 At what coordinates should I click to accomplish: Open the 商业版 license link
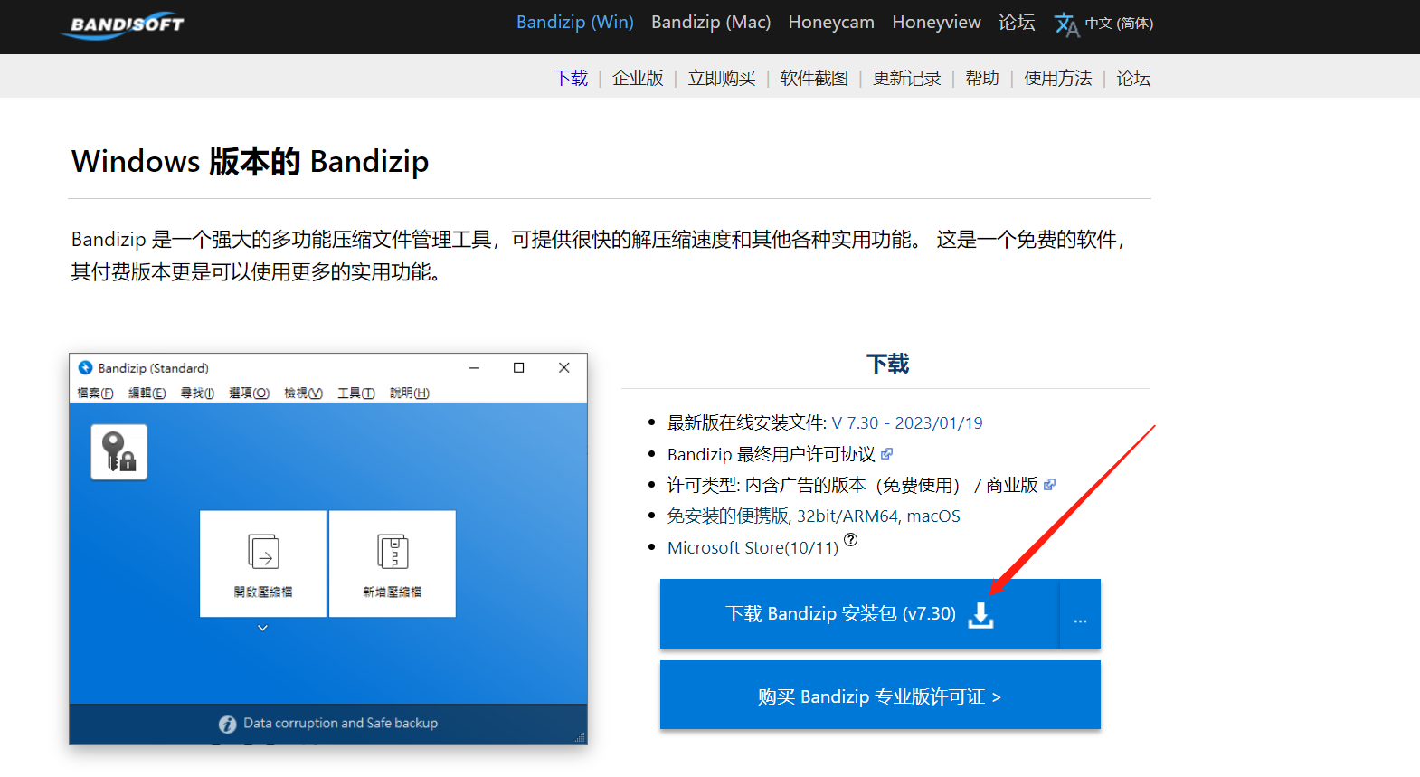[x=1012, y=485]
